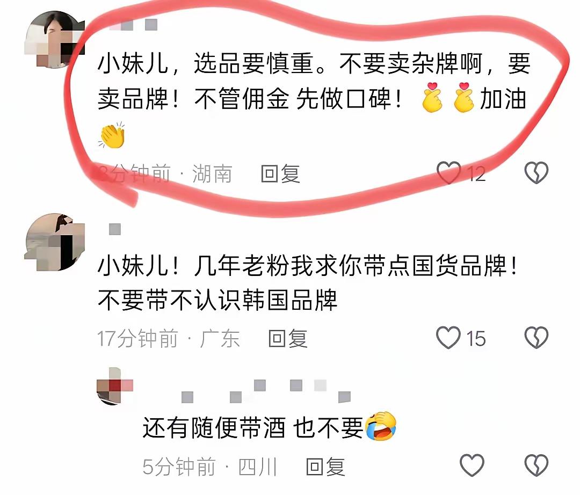Tap broken heart on Guangdong comment

click(x=536, y=338)
